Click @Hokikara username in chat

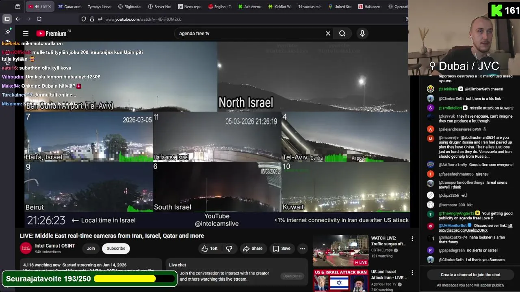448,89
